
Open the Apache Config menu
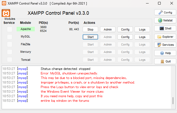(125, 29)
